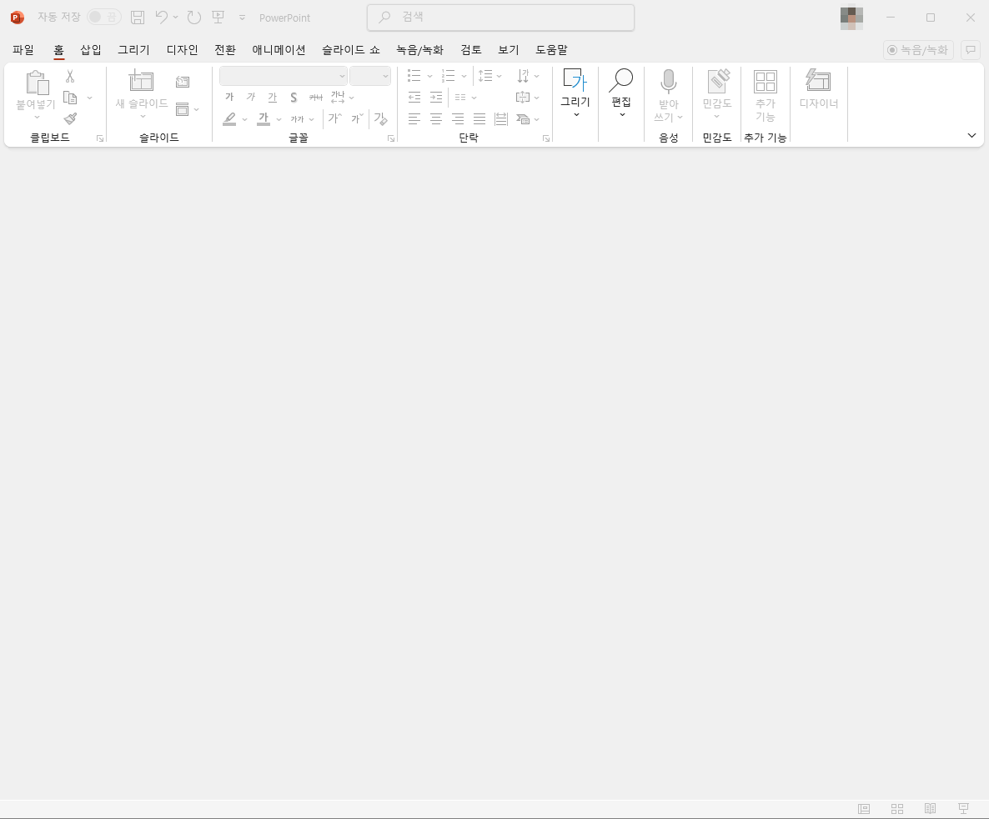Click the comments speech bubble button

pos(971,51)
